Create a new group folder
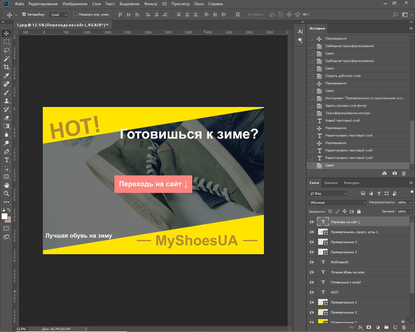The image size is (415, 332). [386, 327]
